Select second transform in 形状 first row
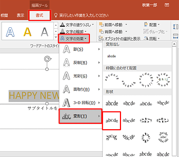The height and width of the screenshot is (157, 179). [129, 103]
